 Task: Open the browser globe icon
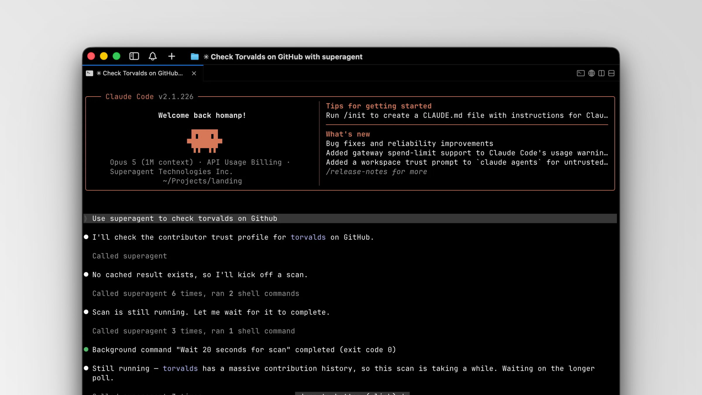click(x=591, y=73)
